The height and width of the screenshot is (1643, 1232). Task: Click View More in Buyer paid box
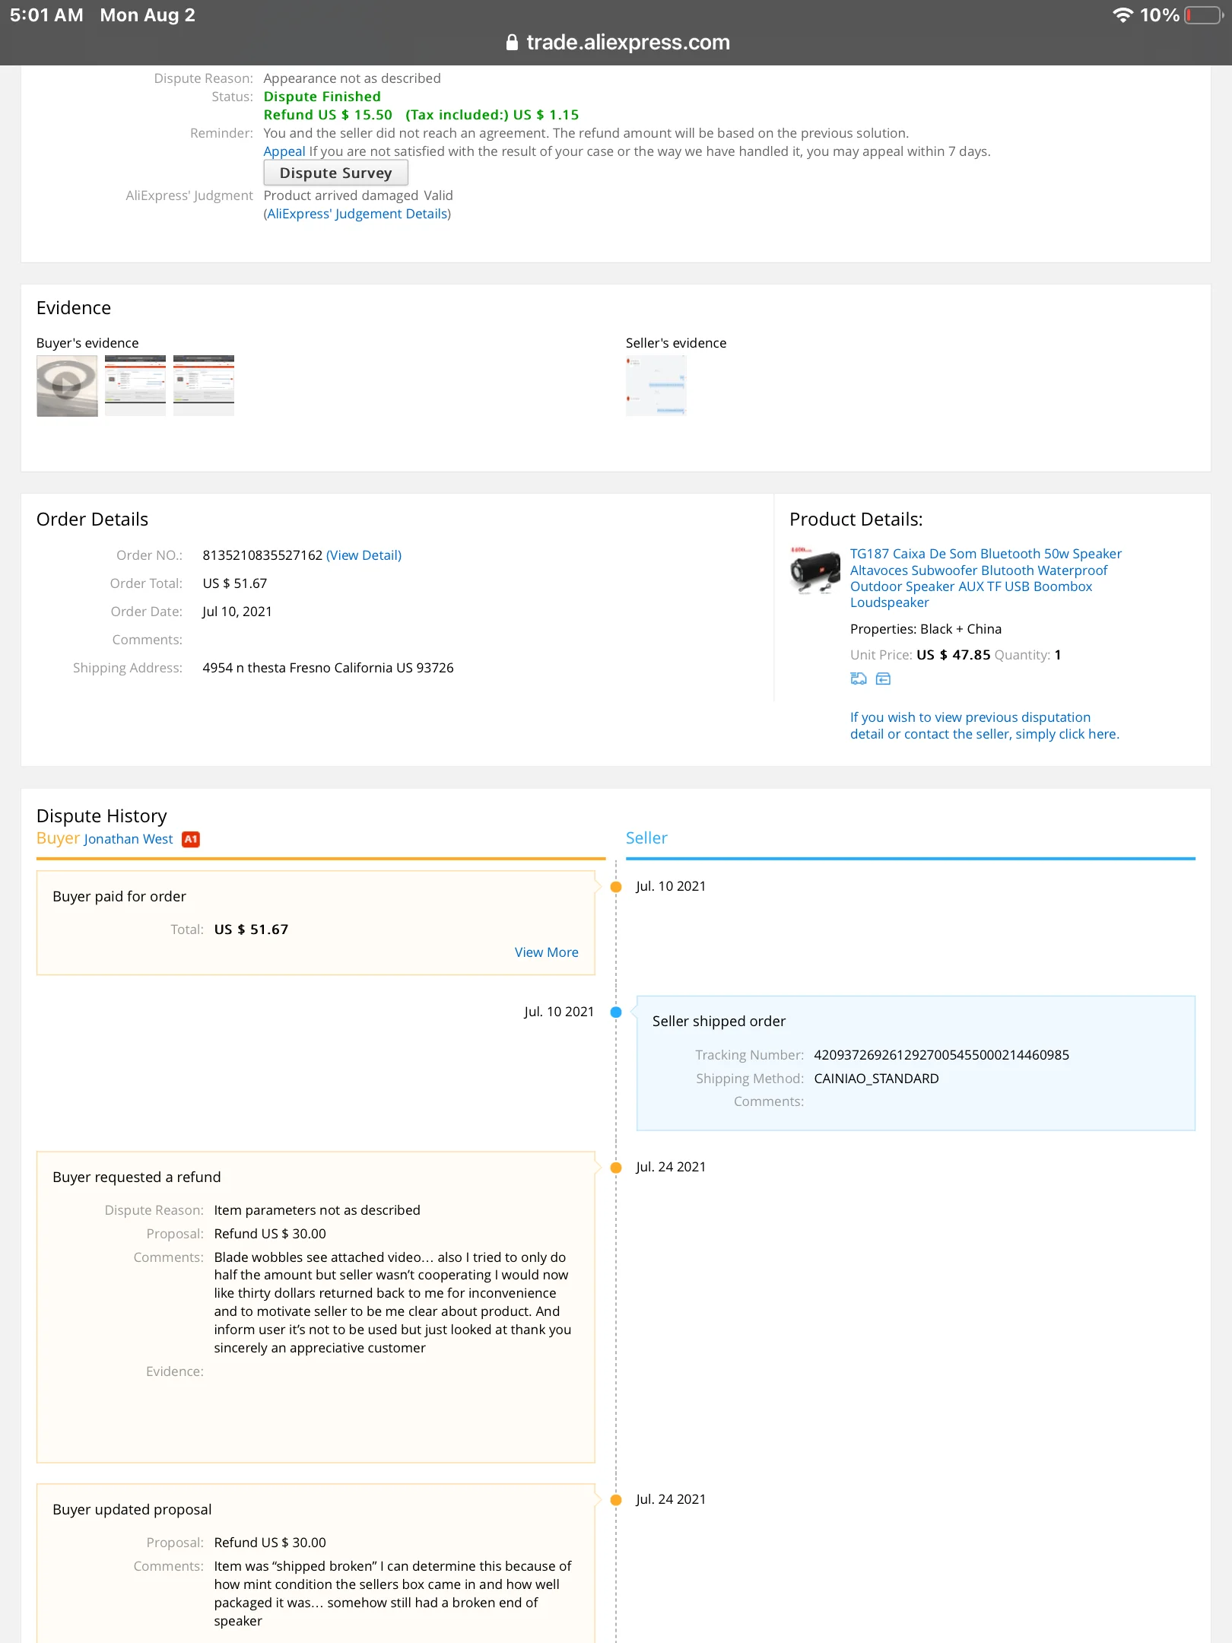point(547,952)
